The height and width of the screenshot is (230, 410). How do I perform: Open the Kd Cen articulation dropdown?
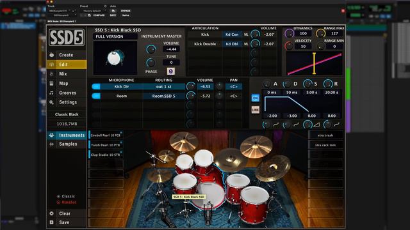tap(232, 34)
